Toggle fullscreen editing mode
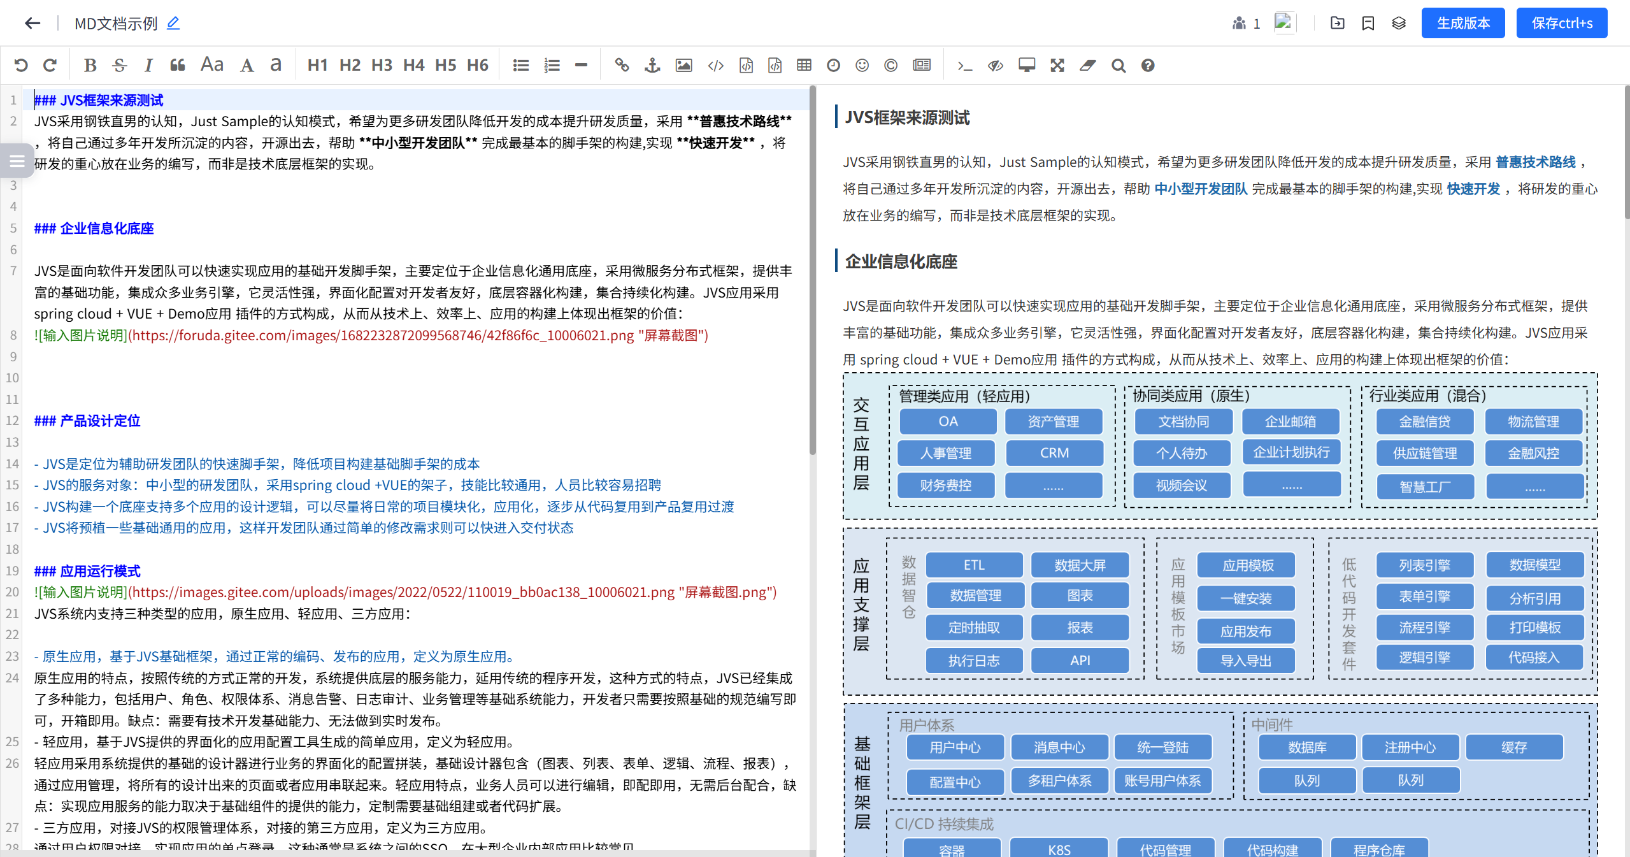Viewport: 1630px width, 857px height. [1057, 65]
